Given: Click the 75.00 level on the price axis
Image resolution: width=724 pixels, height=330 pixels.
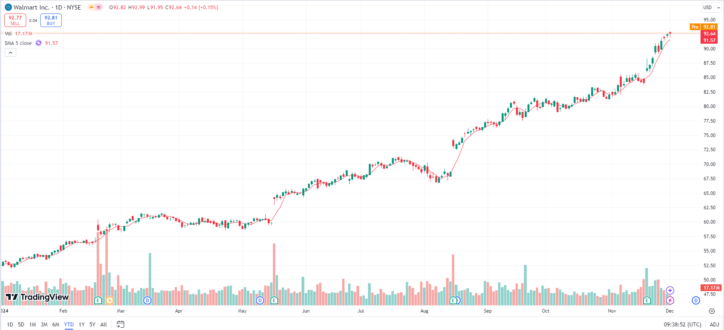Looking at the screenshot, I should (x=709, y=135).
